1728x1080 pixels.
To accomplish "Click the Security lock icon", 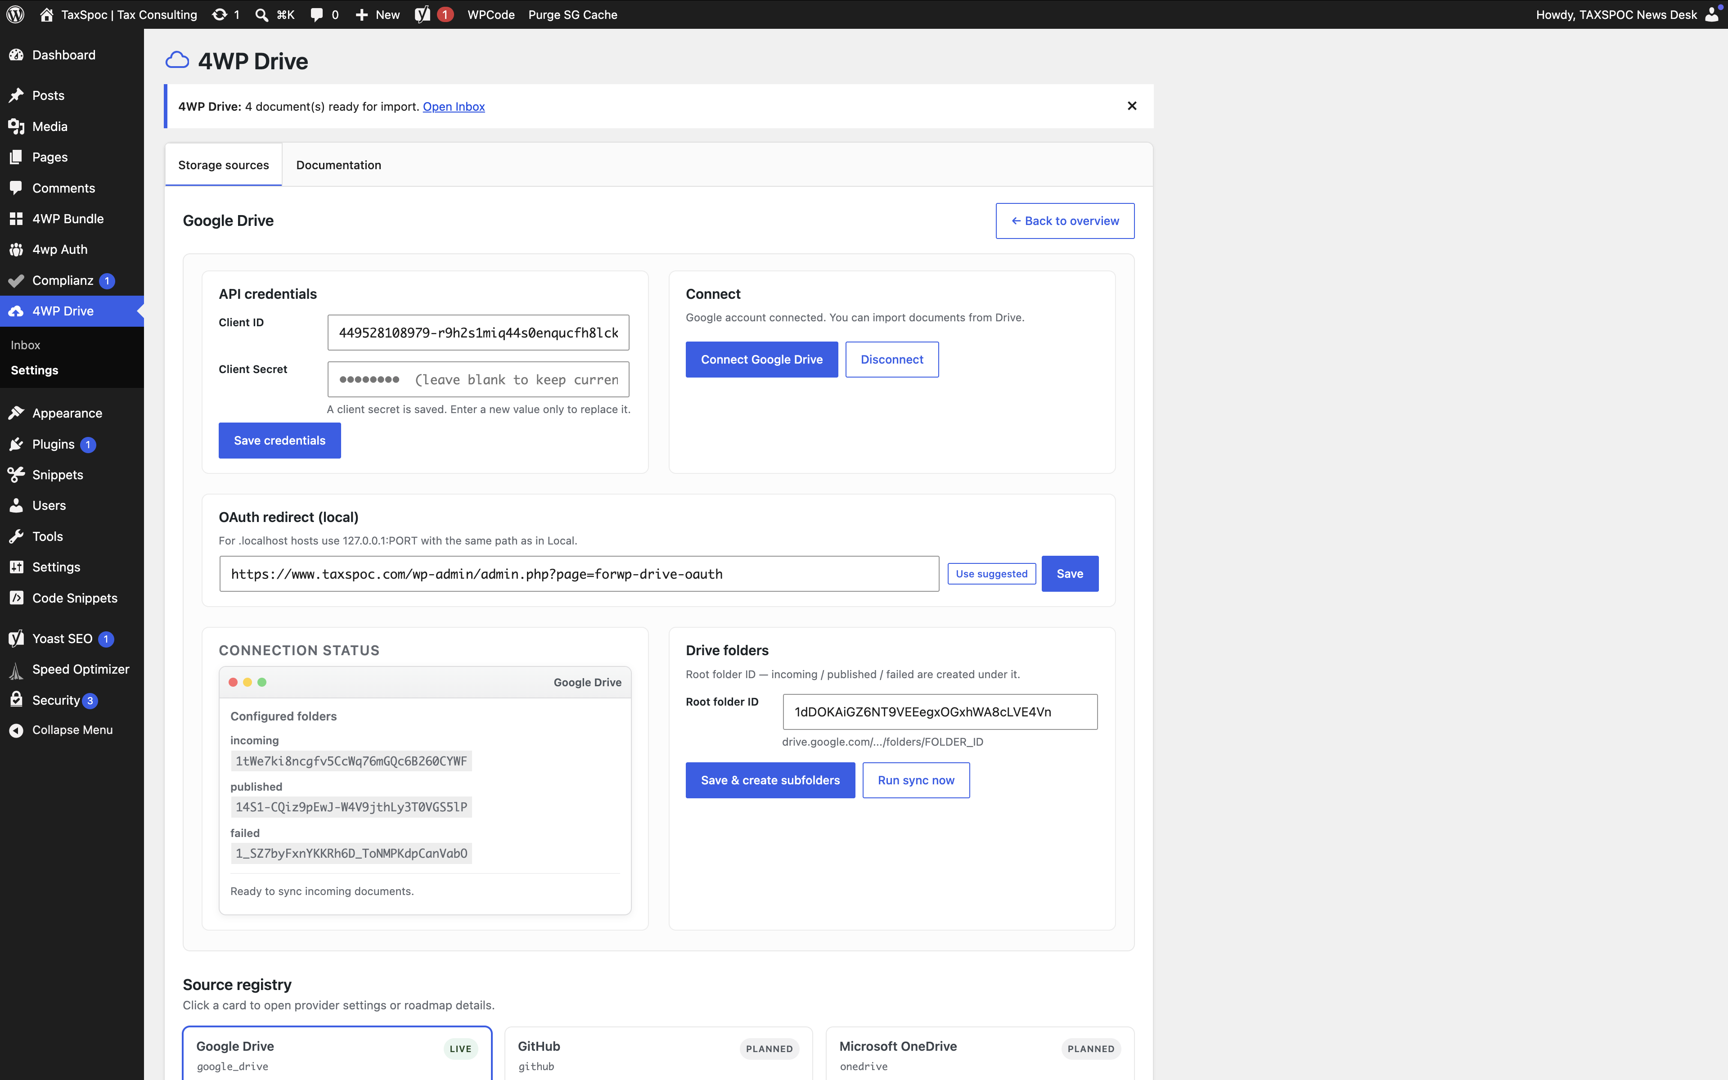I will (x=16, y=700).
